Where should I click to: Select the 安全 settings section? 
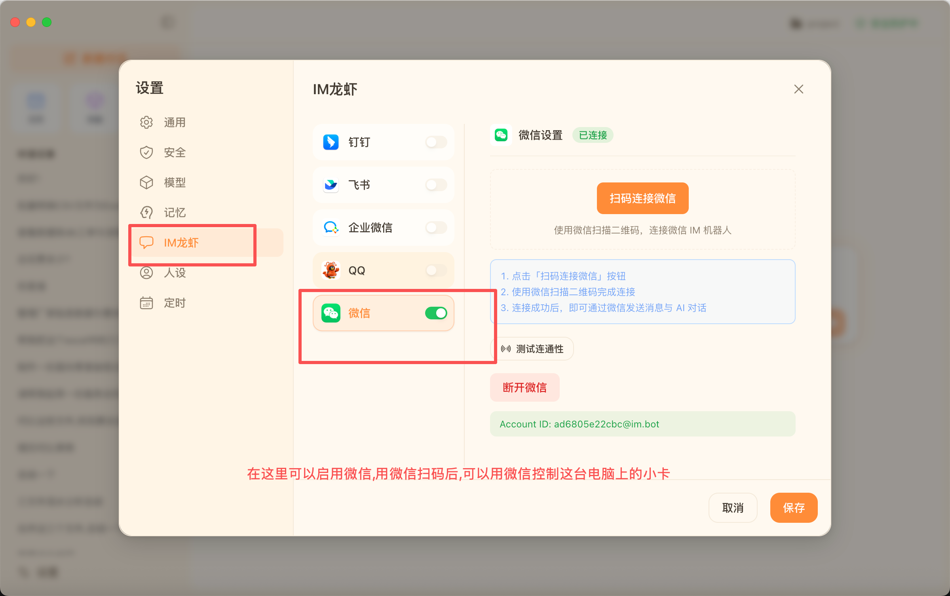point(174,152)
